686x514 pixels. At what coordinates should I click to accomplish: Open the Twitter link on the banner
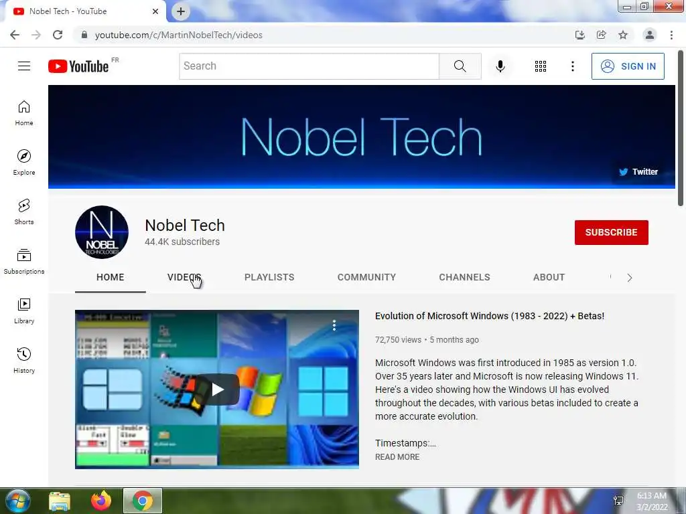(x=638, y=172)
